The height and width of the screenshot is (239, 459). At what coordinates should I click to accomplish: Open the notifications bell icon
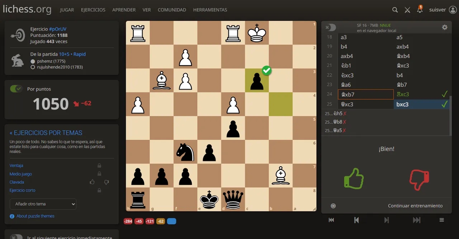[420, 10]
